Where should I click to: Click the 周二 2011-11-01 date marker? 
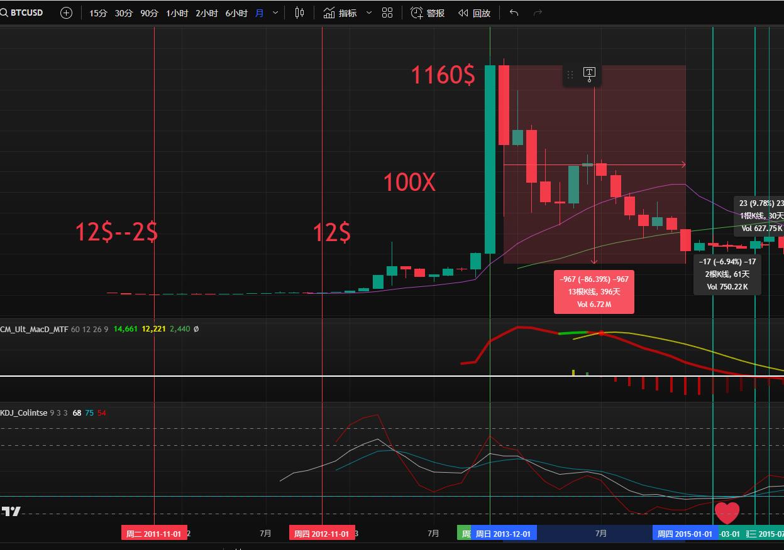tap(154, 533)
